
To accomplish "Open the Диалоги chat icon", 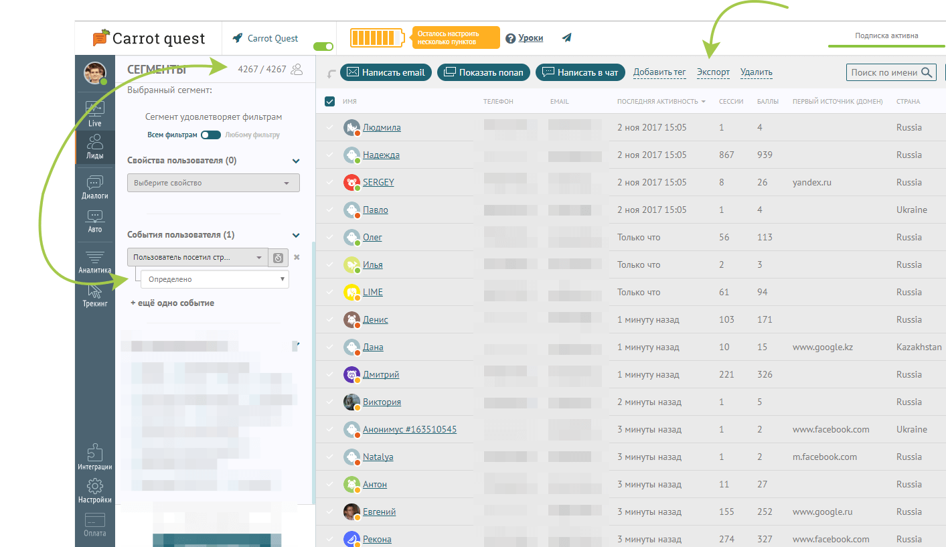I will click(94, 187).
